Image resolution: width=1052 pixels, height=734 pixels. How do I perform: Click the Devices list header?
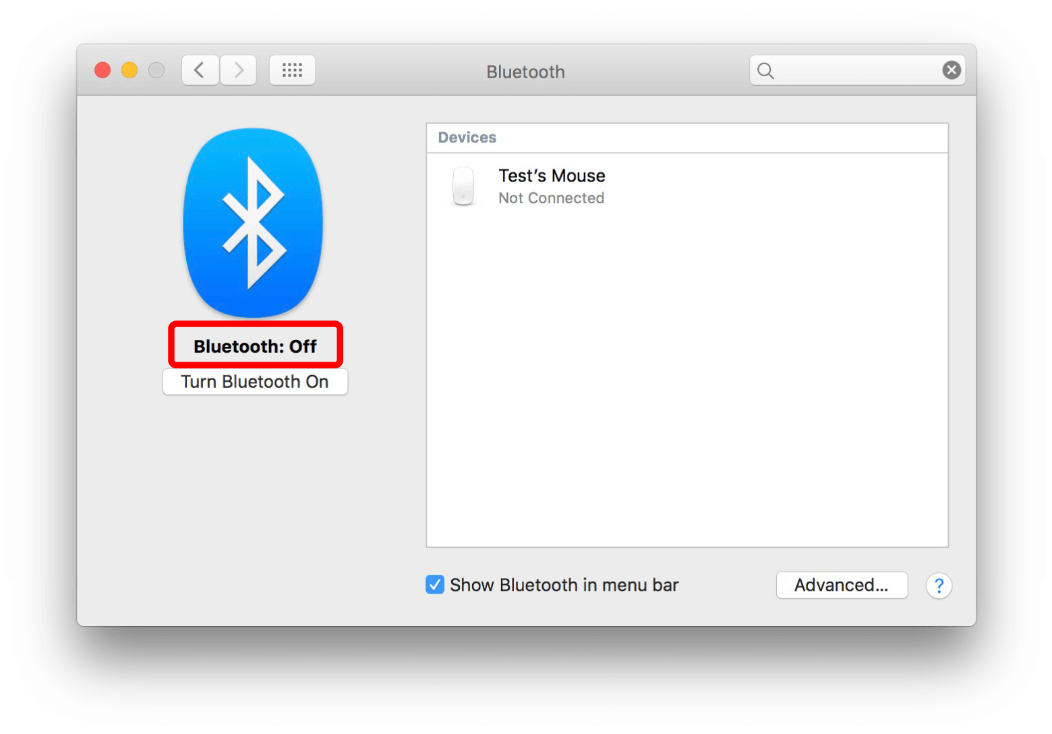pos(687,138)
